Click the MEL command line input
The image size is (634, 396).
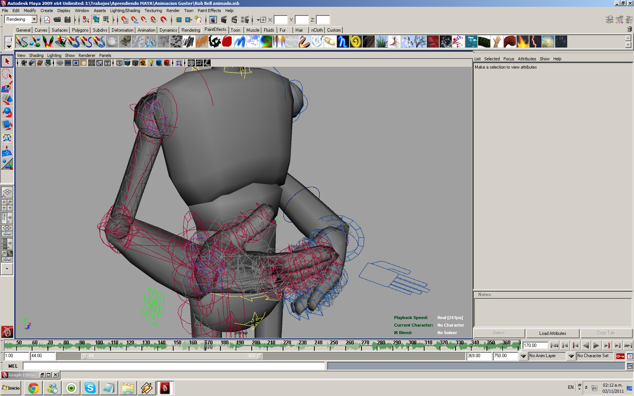(x=174, y=366)
